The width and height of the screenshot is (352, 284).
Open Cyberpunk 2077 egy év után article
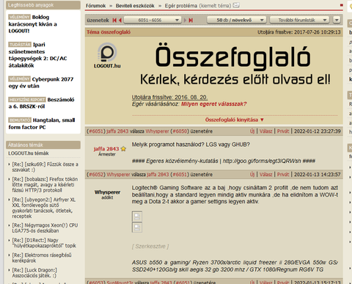coord(41,83)
